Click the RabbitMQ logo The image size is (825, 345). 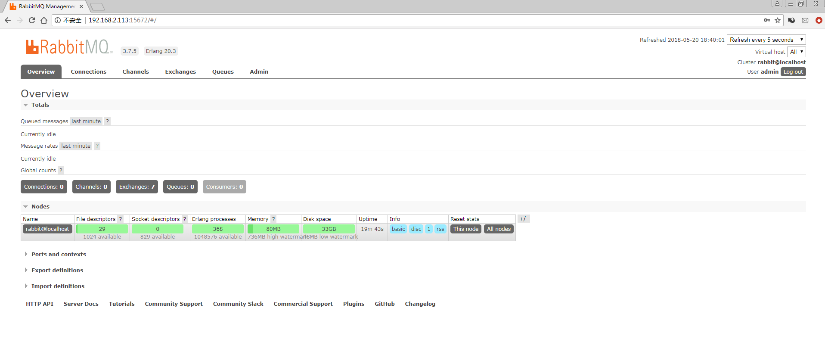pos(69,47)
